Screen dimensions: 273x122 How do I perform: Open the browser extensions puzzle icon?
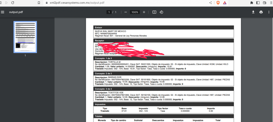[x=251, y=3]
